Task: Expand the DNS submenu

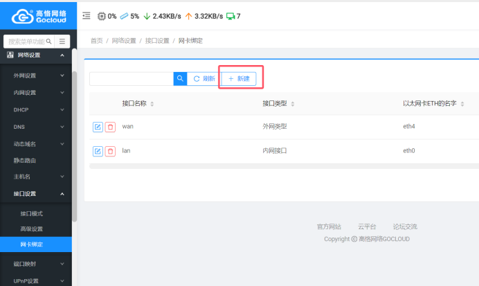Action: (62, 127)
